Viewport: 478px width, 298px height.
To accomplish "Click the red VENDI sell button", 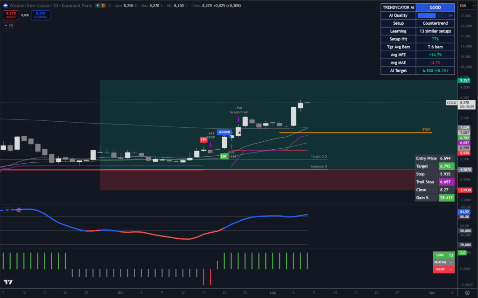I will (x=11, y=15).
